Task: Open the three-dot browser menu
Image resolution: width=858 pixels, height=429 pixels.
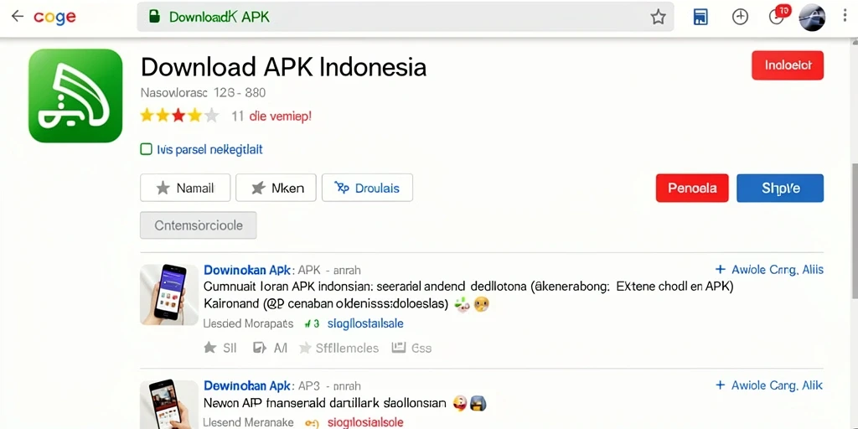Action: 845,16
